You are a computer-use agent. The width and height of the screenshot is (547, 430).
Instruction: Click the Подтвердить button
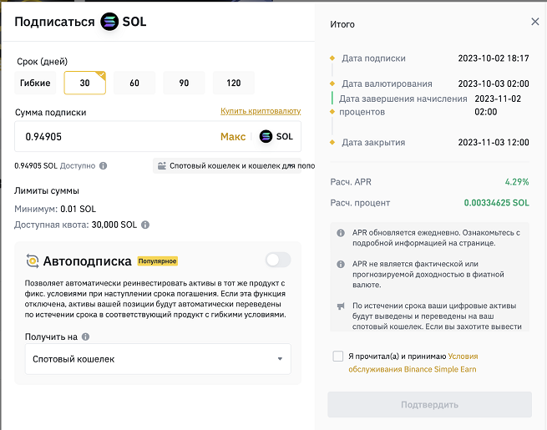(x=429, y=405)
